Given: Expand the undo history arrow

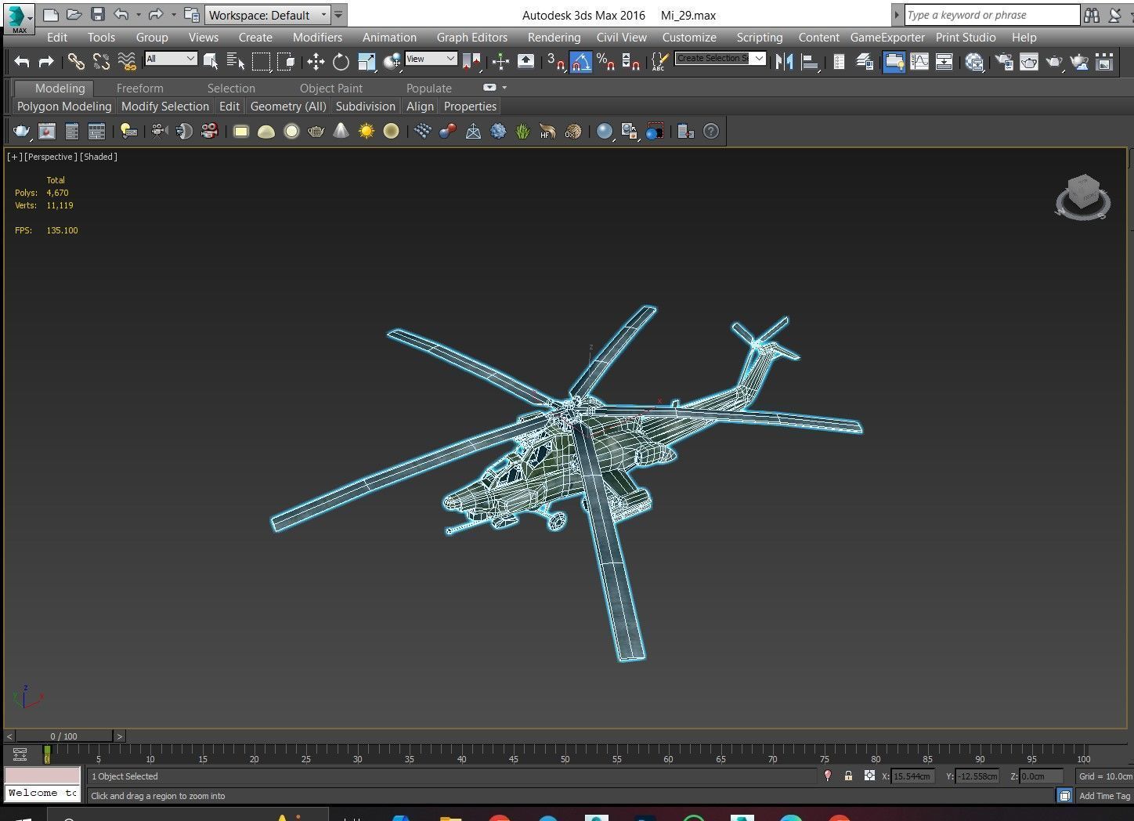Looking at the screenshot, I should pos(139,15).
